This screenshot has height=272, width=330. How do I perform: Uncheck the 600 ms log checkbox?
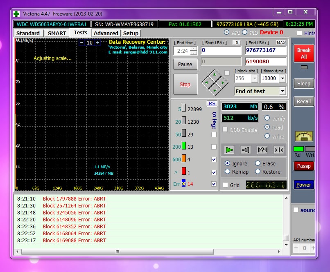coord(214,160)
